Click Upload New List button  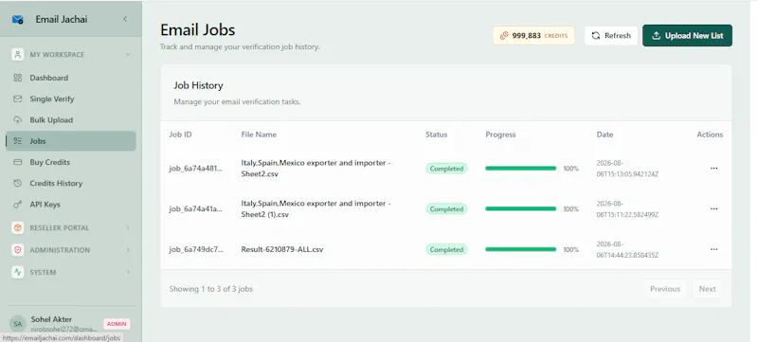(687, 36)
